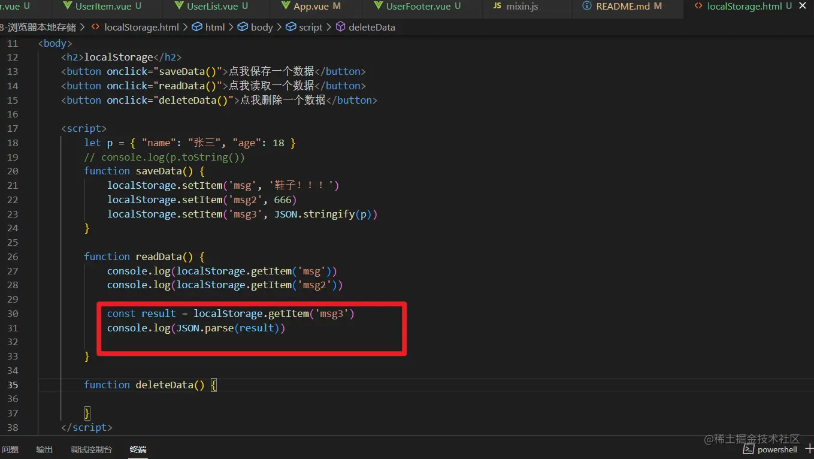Click the variable result on line 30
Image resolution: width=814 pixels, height=459 pixels.
159,313
